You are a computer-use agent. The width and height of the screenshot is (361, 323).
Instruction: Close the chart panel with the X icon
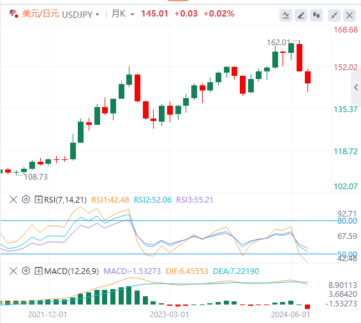[350, 15]
